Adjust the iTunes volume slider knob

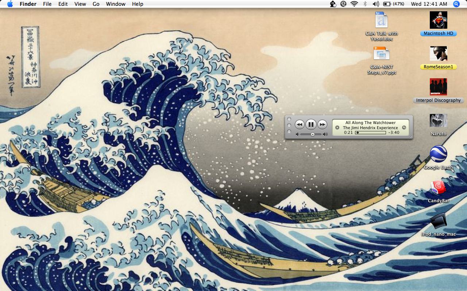[x=313, y=134]
